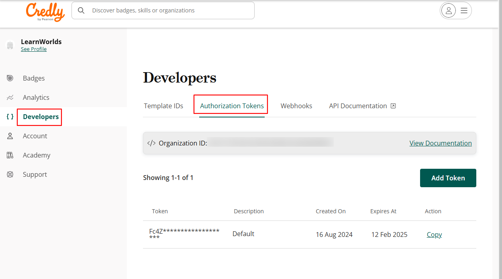The width and height of the screenshot is (502, 279).
Task: Open the See Profile link
Action: pyautogui.click(x=34, y=49)
